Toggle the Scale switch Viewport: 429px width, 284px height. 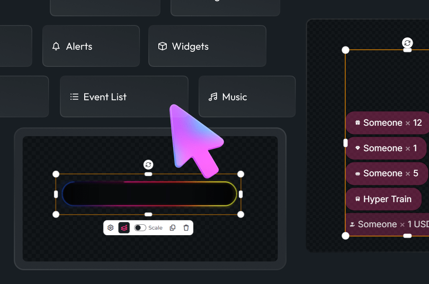pos(140,228)
